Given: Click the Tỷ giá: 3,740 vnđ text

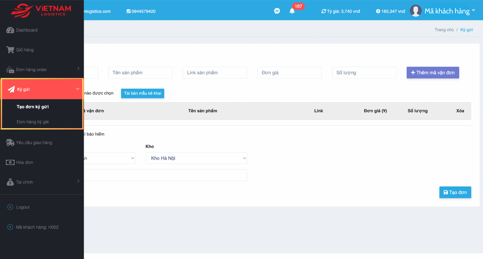Looking at the screenshot, I should 343,11.
